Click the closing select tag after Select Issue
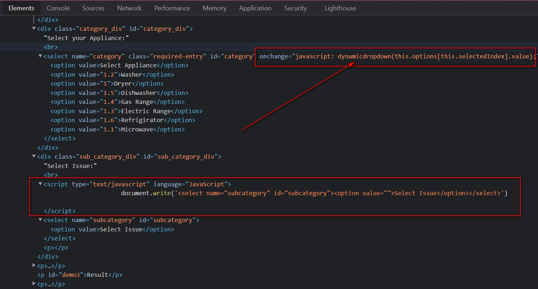Image resolution: width=538 pixels, height=289 pixels. coord(60,239)
